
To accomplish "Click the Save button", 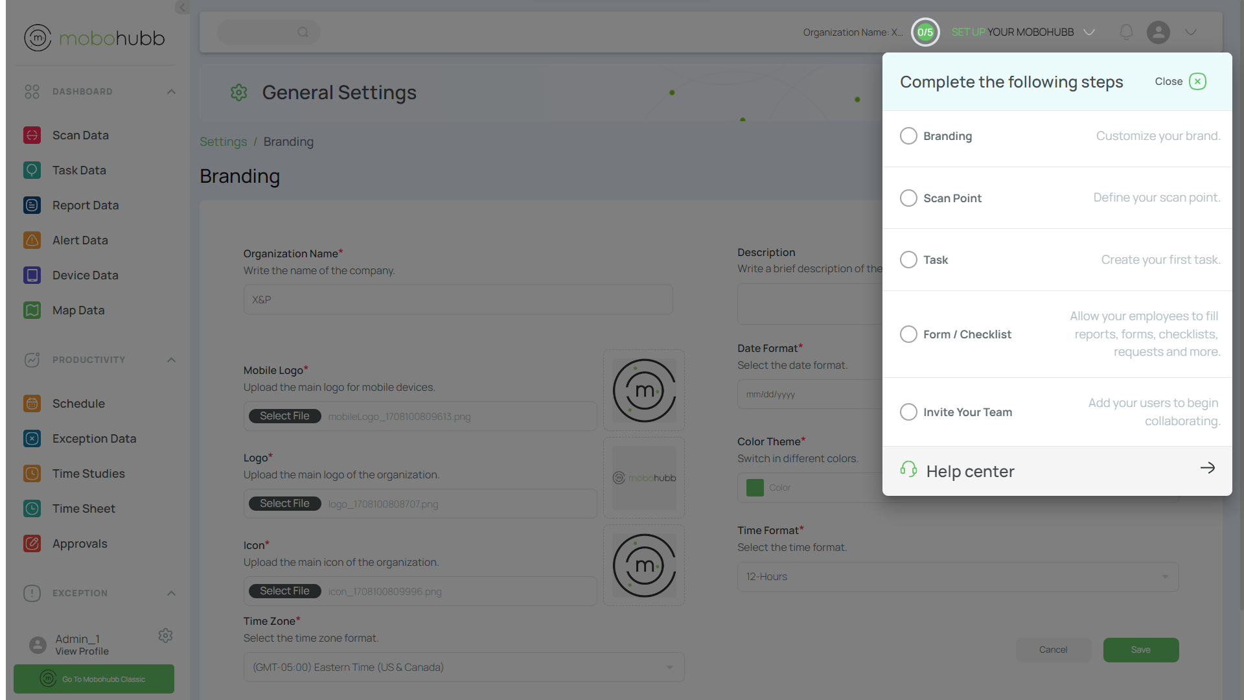I will point(1140,649).
